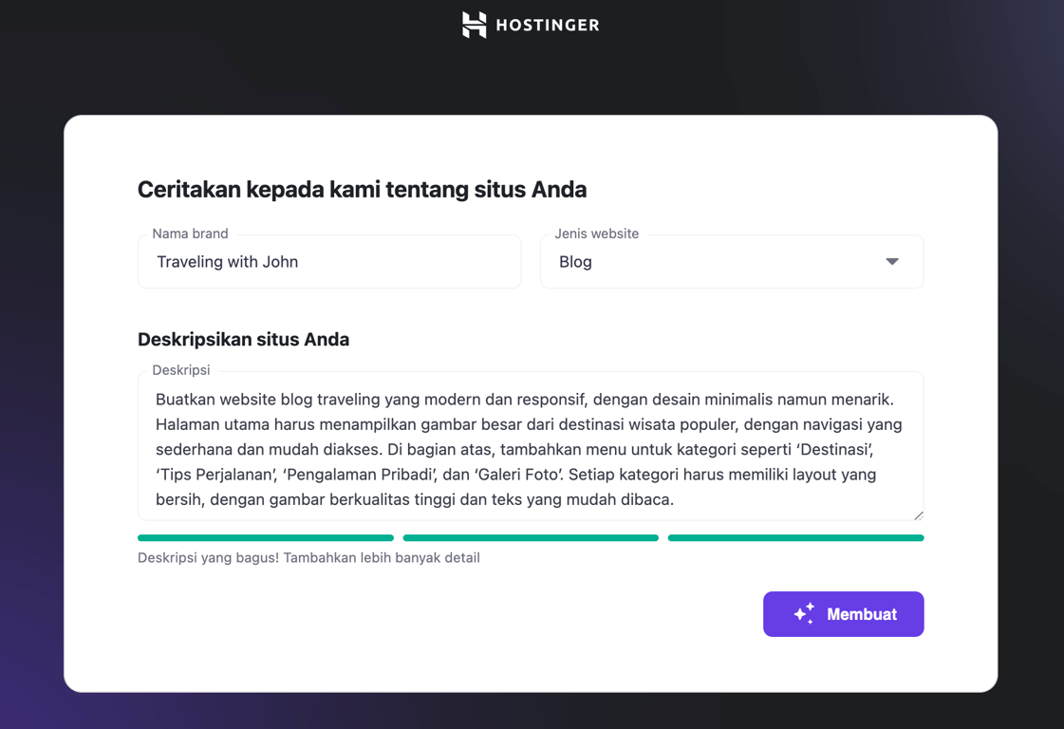The image size is (1064, 729).
Task: Click the Membuat button
Action: click(x=843, y=614)
